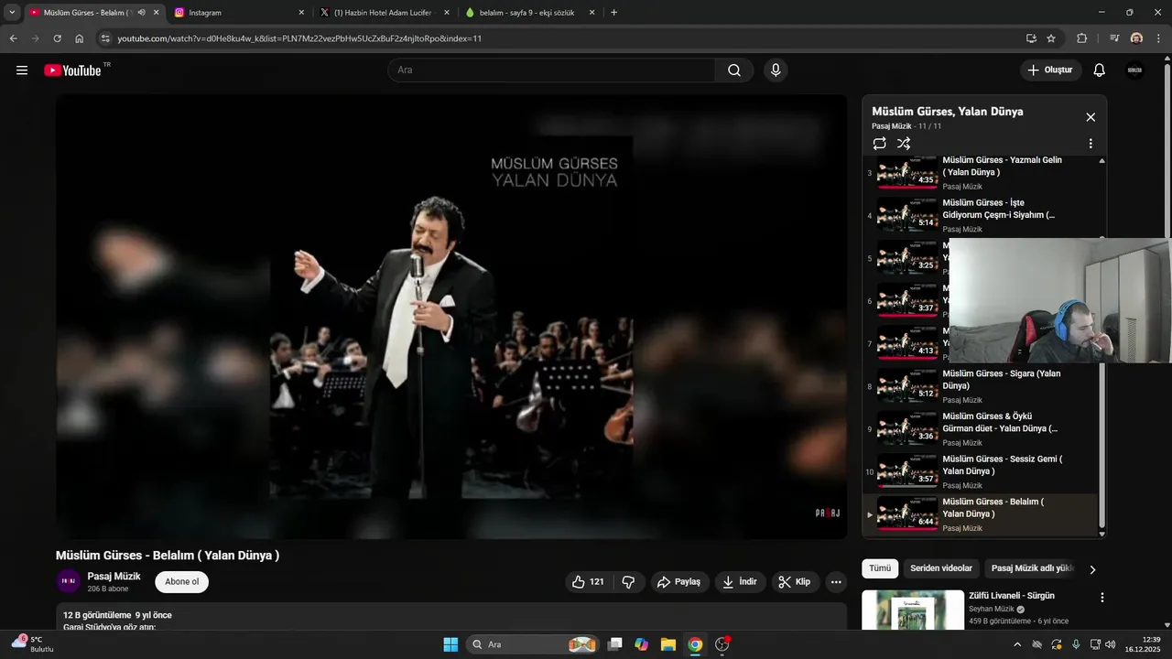Share the video via Paylaş
1172x659 pixels.
click(x=679, y=582)
